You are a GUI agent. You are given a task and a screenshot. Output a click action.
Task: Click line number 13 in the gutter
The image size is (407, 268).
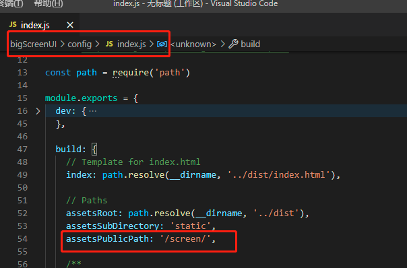[x=22, y=72]
